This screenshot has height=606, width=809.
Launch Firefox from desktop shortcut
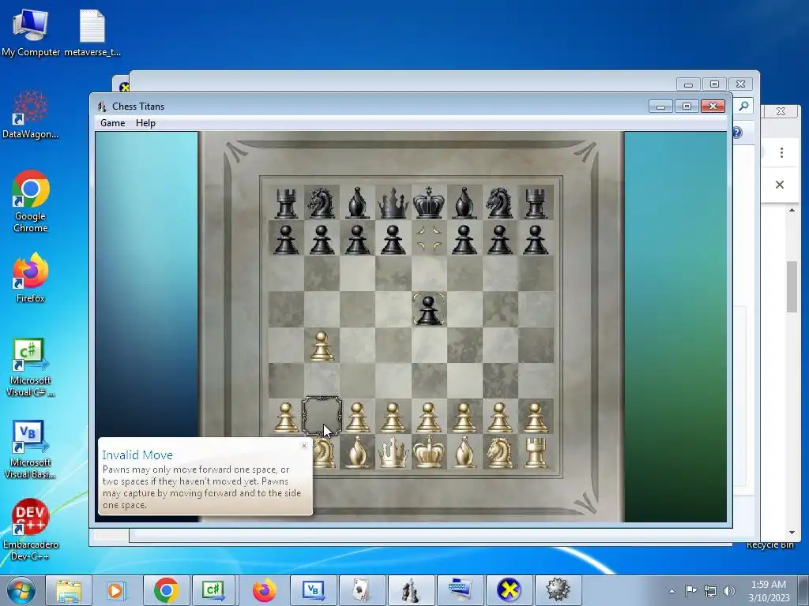tap(31, 277)
